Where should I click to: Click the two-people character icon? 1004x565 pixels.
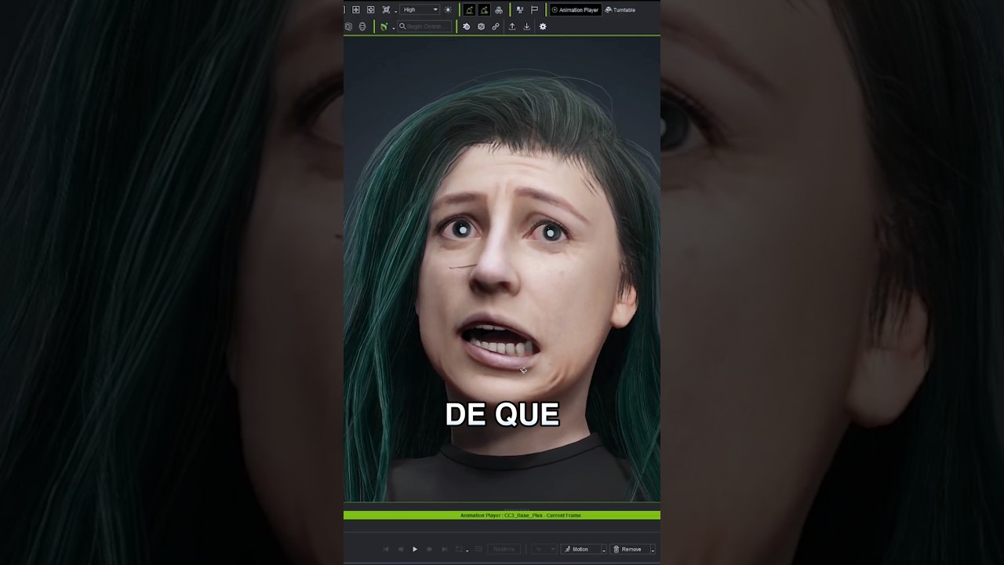[x=520, y=9]
